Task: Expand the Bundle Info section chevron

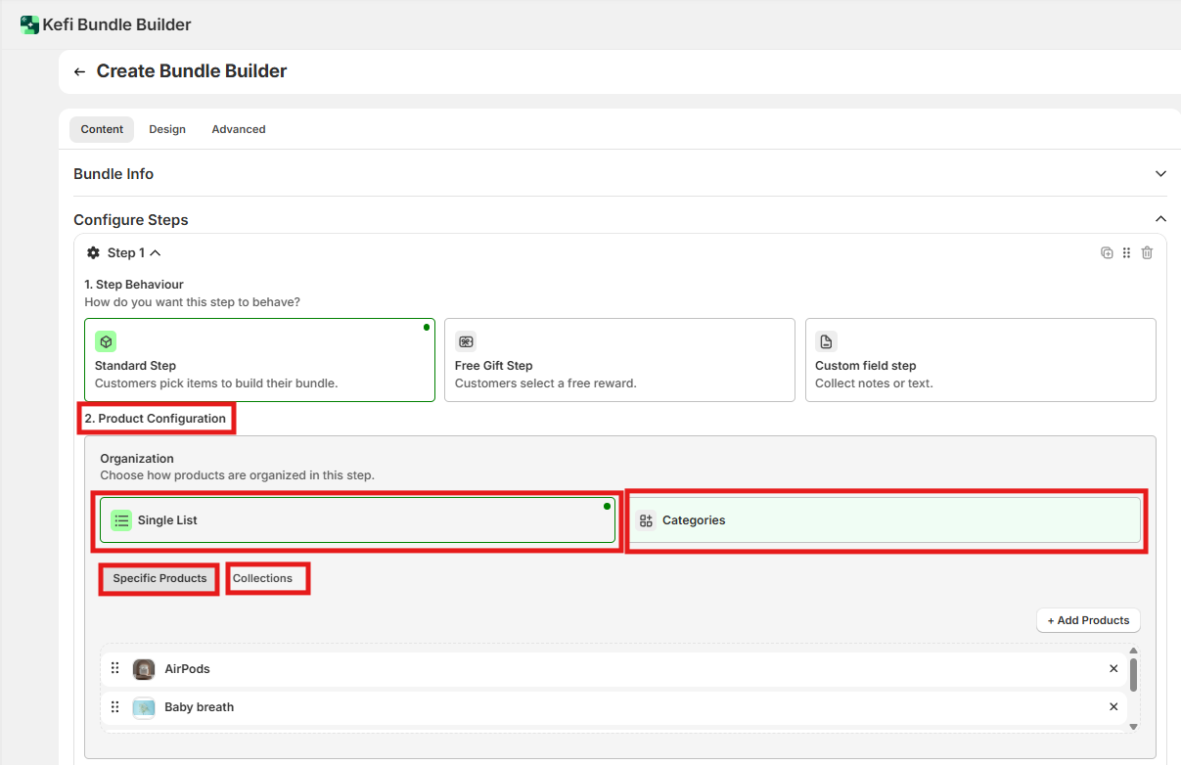Action: click(x=1160, y=174)
